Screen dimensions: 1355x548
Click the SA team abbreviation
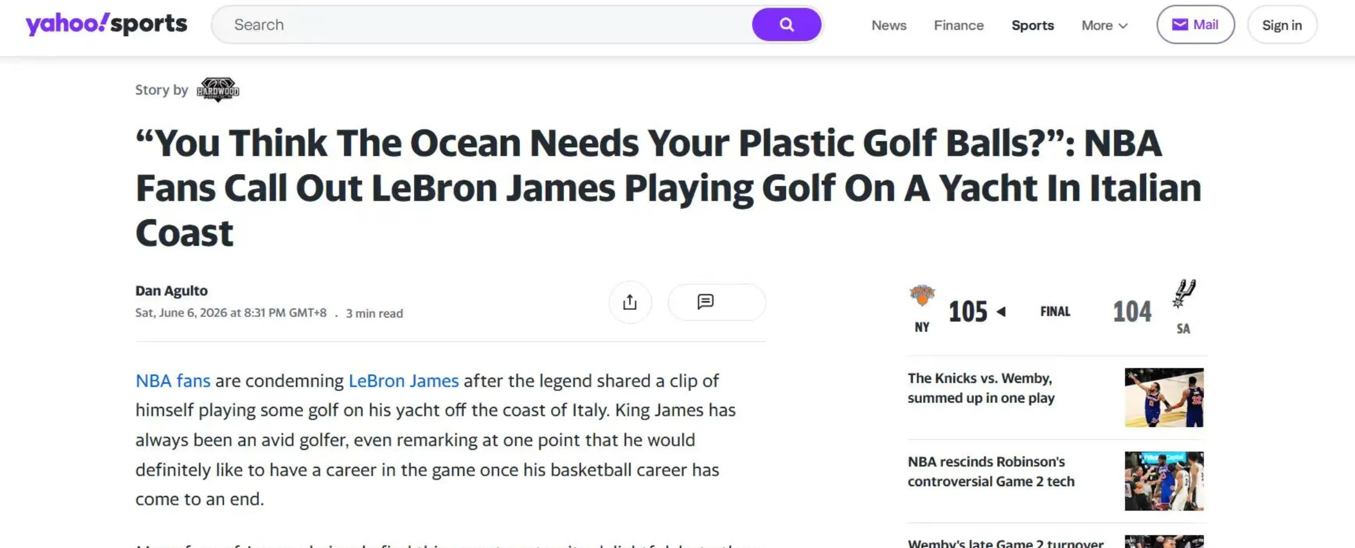tap(1183, 329)
